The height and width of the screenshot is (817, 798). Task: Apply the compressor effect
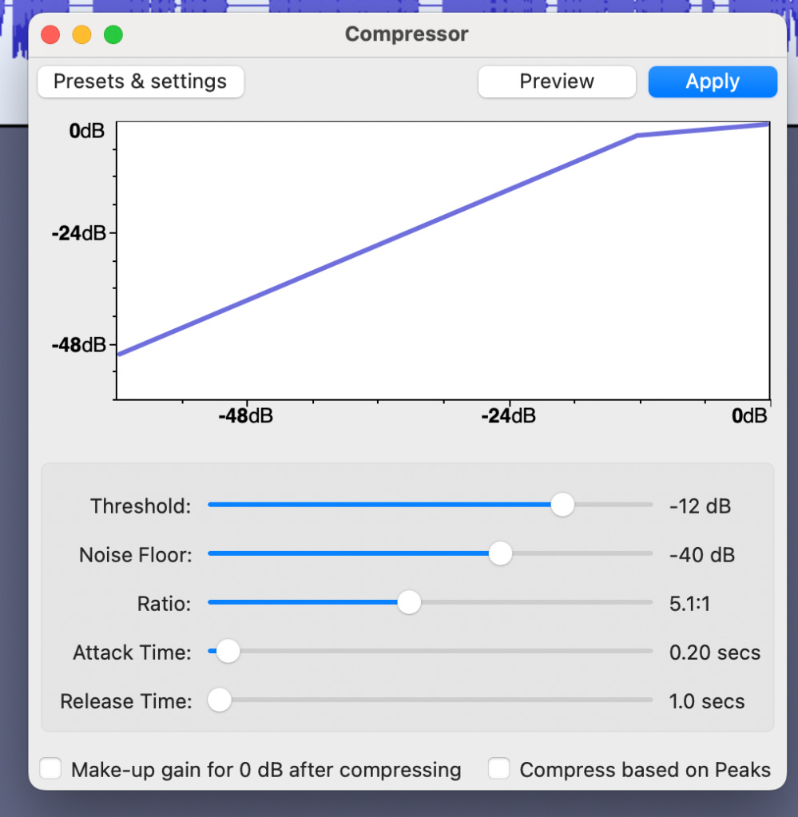[713, 81]
